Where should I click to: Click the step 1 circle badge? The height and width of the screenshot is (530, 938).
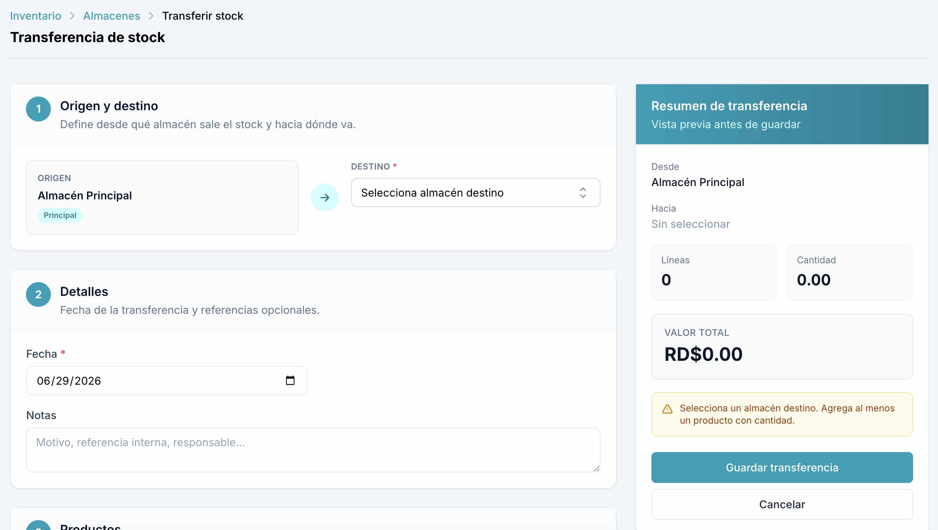pos(38,109)
